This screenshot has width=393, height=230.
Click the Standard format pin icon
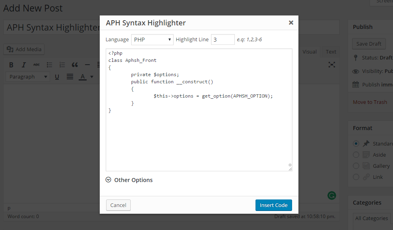point(366,144)
